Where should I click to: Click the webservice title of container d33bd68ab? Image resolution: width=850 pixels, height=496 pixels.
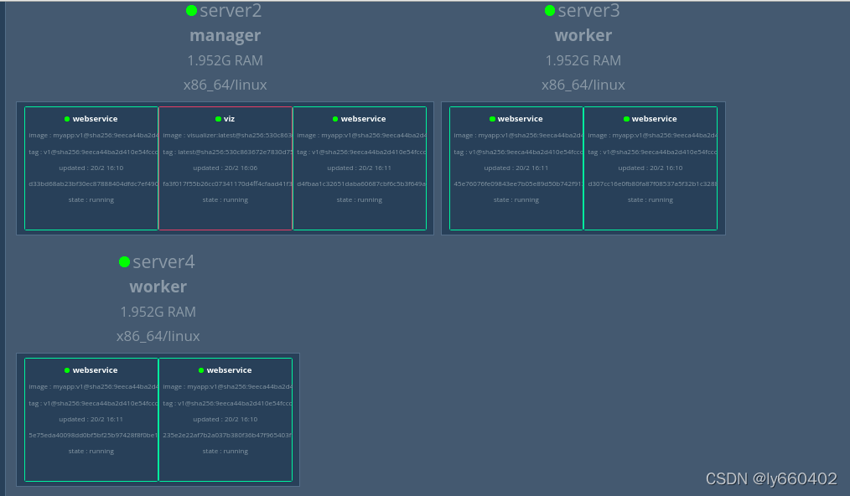point(95,119)
